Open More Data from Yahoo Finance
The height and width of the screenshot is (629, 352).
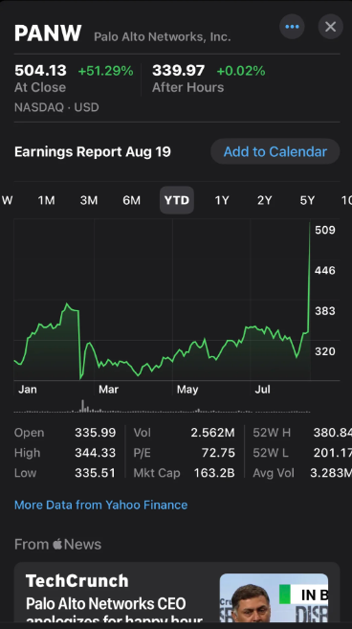[x=101, y=505]
